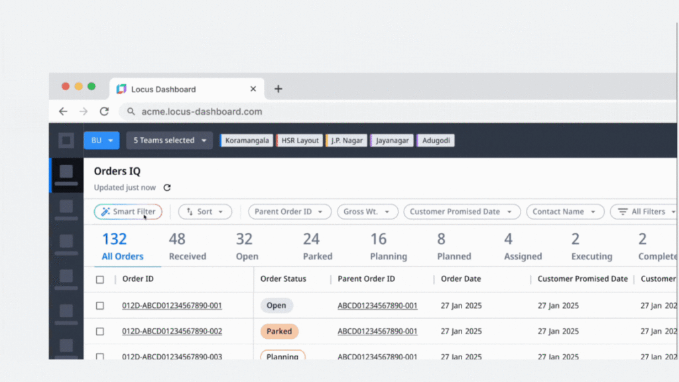Image resolution: width=679 pixels, height=382 pixels.
Task: Expand the 5 Teams selected dropdown
Action: tap(170, 141)
